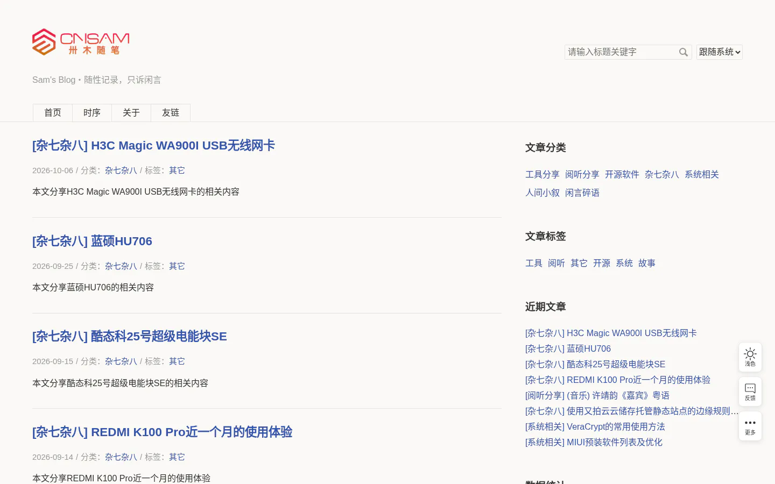Click 其它 tag of the REDMI K100 post
The height and width of the screenshot is (484, 775).
(177, 457)
